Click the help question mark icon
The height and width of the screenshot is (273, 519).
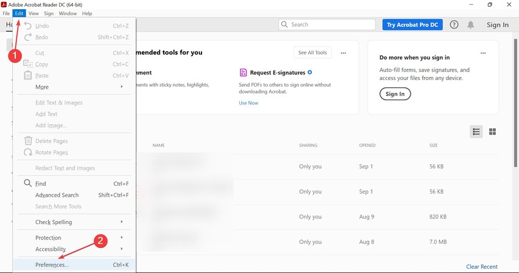454,25
